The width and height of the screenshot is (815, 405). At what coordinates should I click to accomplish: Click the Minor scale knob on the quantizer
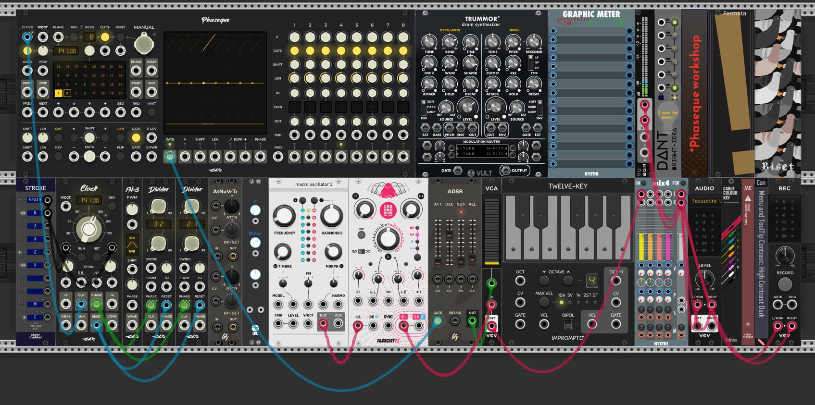click(x=255, y=242)
